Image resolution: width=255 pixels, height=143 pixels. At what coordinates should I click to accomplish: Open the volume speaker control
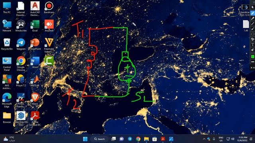233,139
